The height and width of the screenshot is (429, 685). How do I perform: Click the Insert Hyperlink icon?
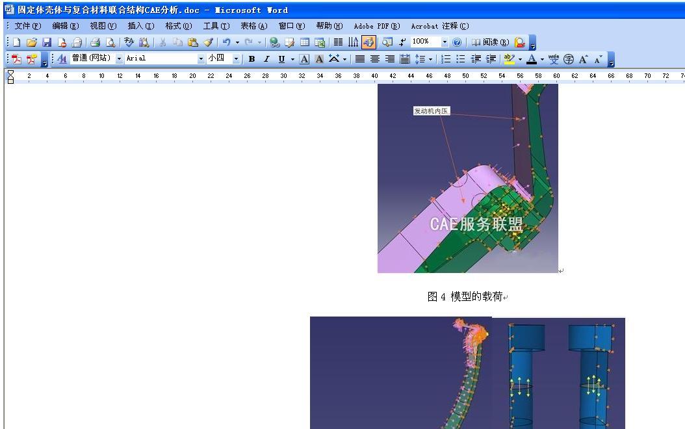tap(275, 42)
